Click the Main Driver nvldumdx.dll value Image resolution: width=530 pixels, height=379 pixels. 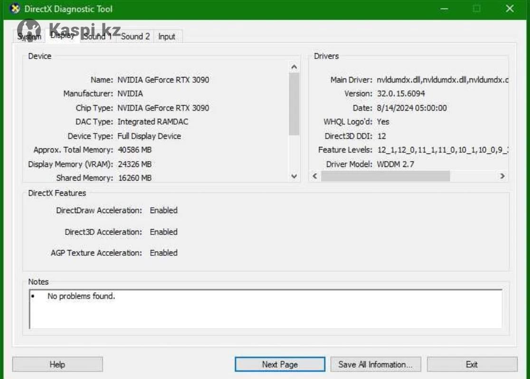[x=443, y=80]
